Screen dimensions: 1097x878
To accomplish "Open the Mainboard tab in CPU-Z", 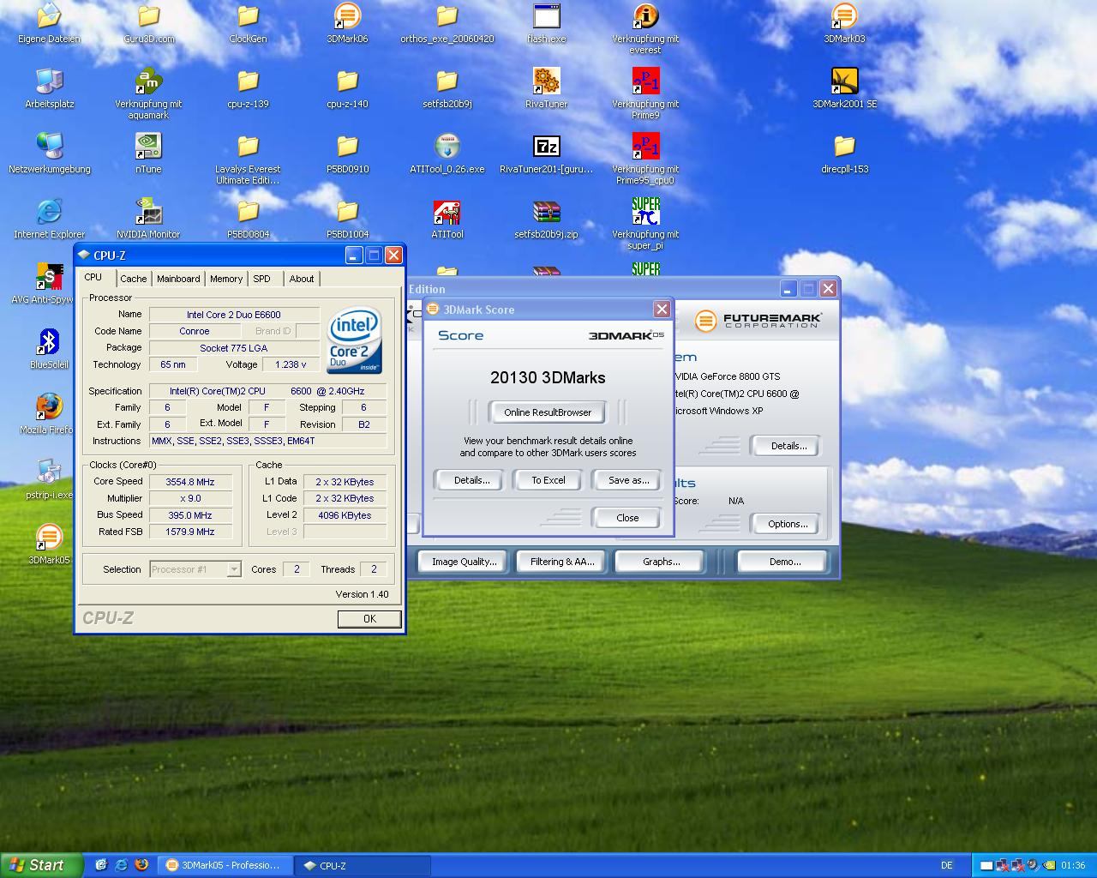I will (x=178, y=279).
